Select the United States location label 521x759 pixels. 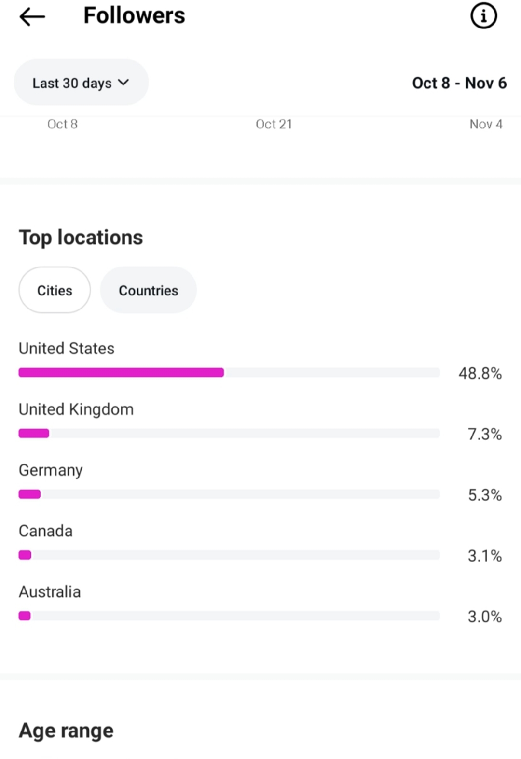(x=67, y=348)
